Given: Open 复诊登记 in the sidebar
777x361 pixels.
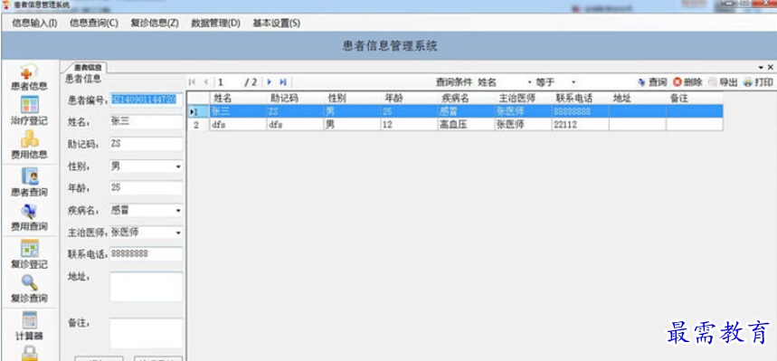Looking at the screenshot, I should pos(29,254).
